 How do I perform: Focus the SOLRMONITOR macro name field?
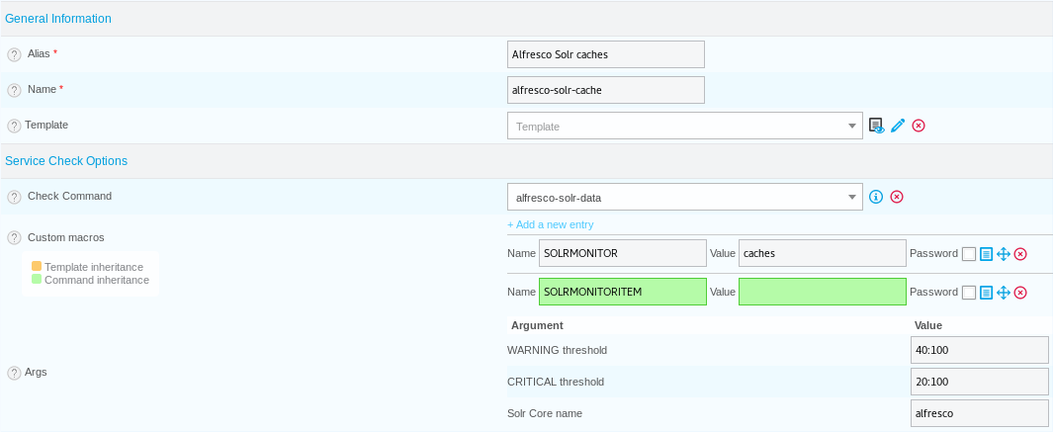coord(623,253)
